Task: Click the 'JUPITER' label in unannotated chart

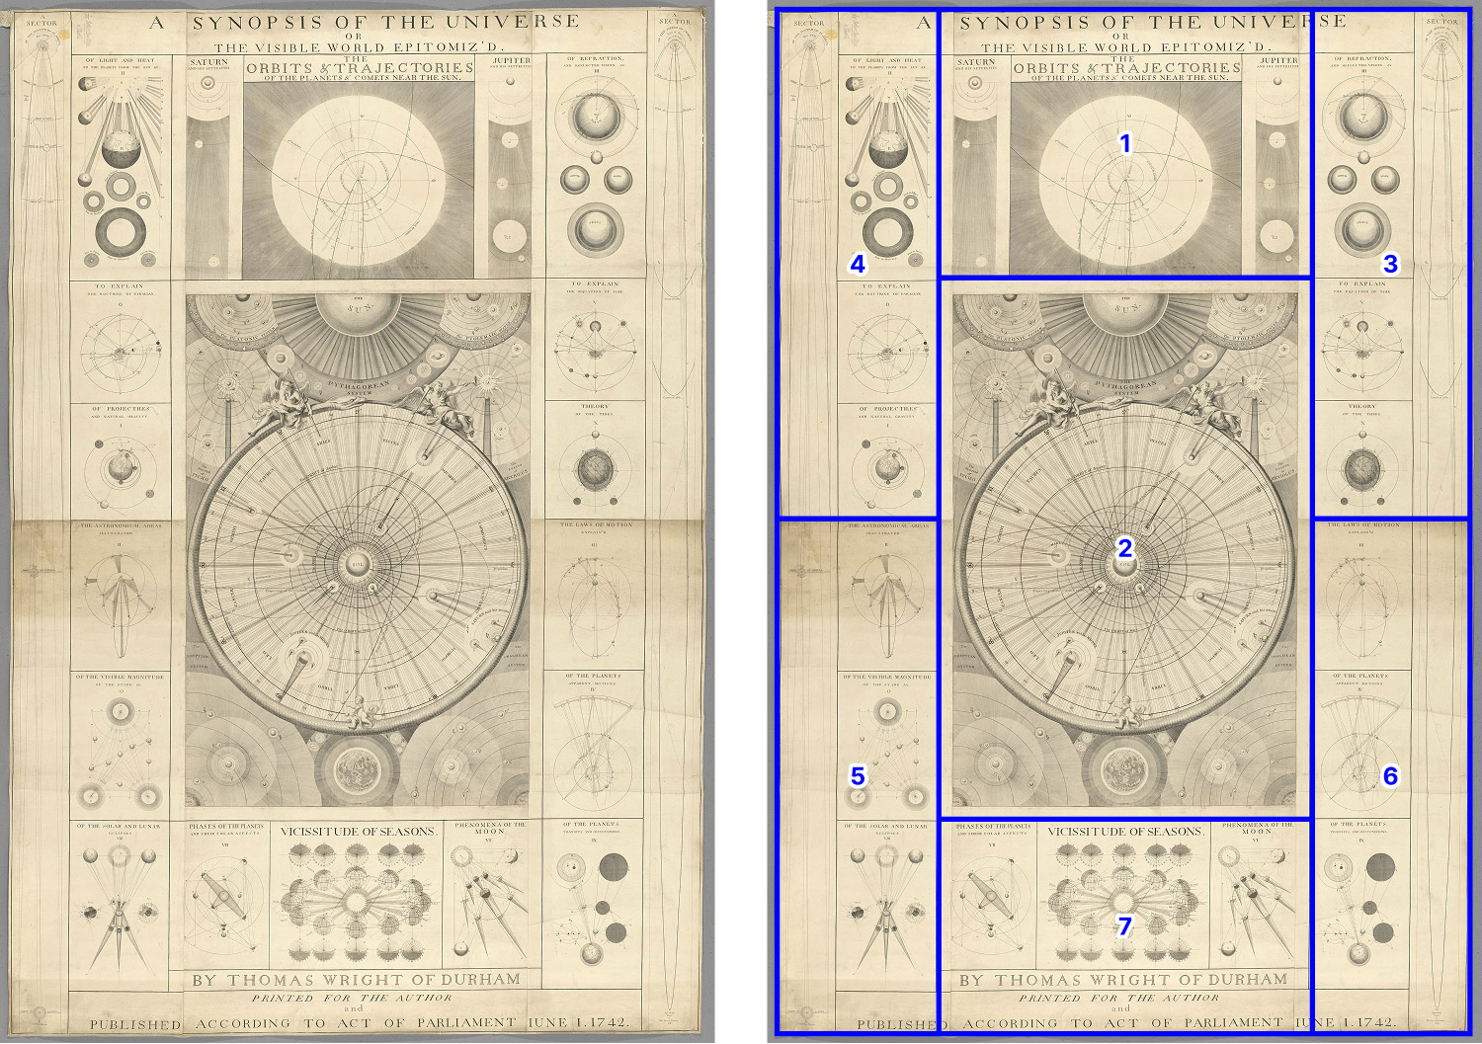Action: 511,60
